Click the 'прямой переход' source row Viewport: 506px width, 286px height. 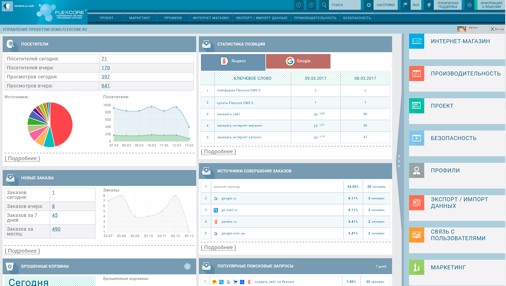295,187
